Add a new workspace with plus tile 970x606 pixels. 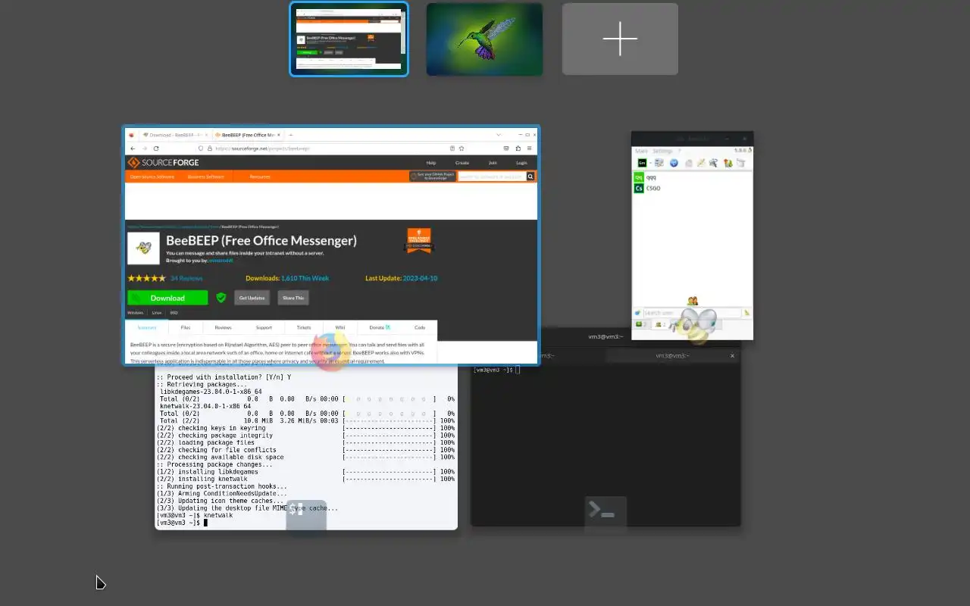pyautogui.click(x=620, y=39)
